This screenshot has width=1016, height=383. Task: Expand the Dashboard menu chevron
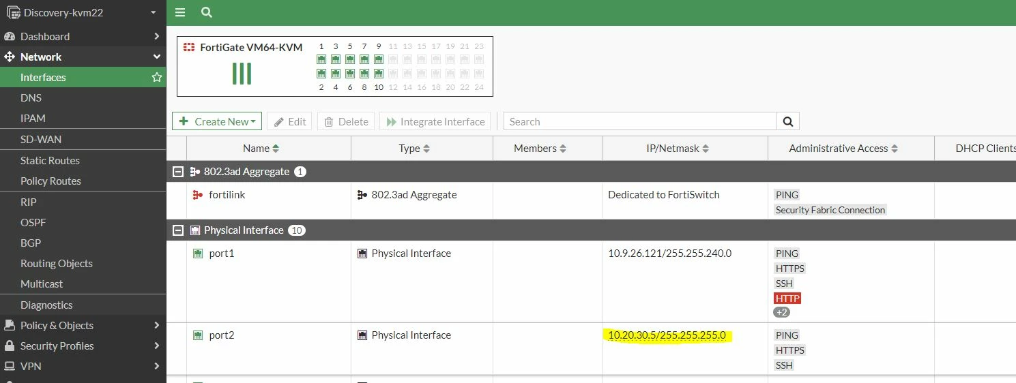coord(157,36)
